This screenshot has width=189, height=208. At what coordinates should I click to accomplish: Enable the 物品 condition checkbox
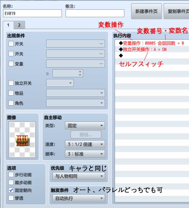point(11,93)
